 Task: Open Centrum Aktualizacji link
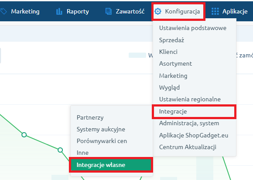click(x=188, y=147)
